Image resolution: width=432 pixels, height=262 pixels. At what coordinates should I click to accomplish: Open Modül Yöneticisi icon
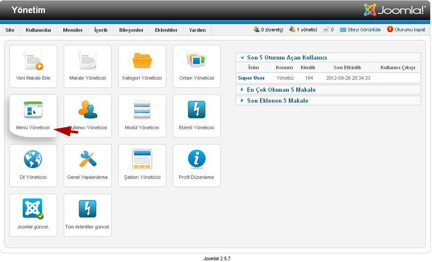[x=142, y=110]
